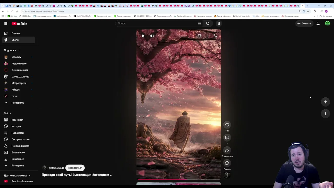The height and width of the screenshot is (188, 334).
Task: Select Shorts in the sidebar
Action: (x=18, y=40)
